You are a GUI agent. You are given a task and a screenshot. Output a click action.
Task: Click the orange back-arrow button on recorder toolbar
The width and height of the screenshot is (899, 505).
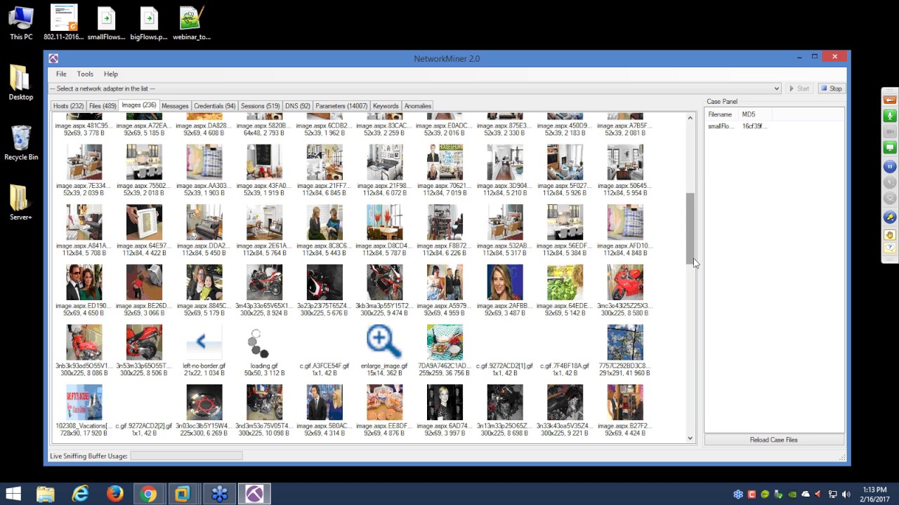(889, 100)
